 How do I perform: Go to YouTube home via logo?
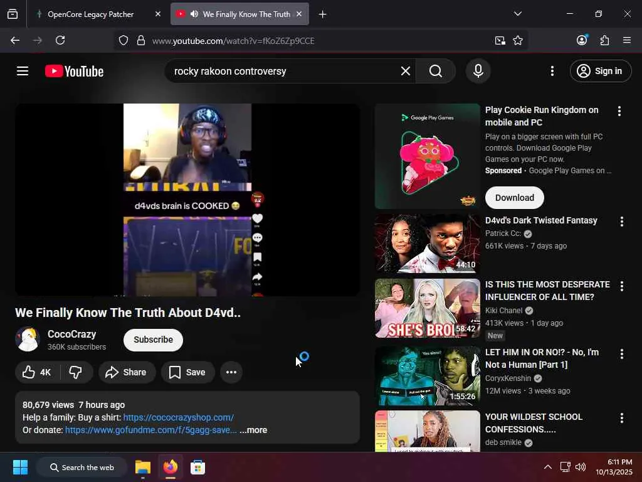click(74, 71)
